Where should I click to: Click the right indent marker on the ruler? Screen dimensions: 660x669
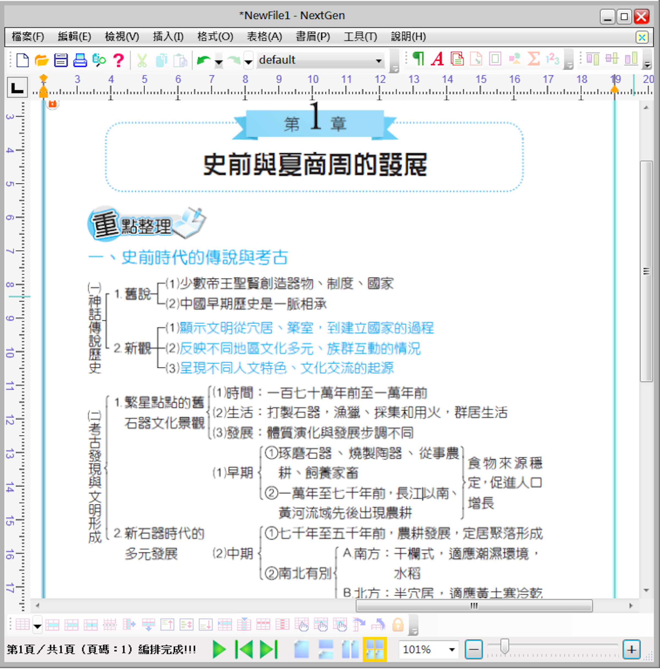coord(615,89)
